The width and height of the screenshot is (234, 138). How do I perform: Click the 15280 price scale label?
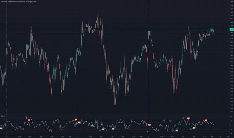232,6
